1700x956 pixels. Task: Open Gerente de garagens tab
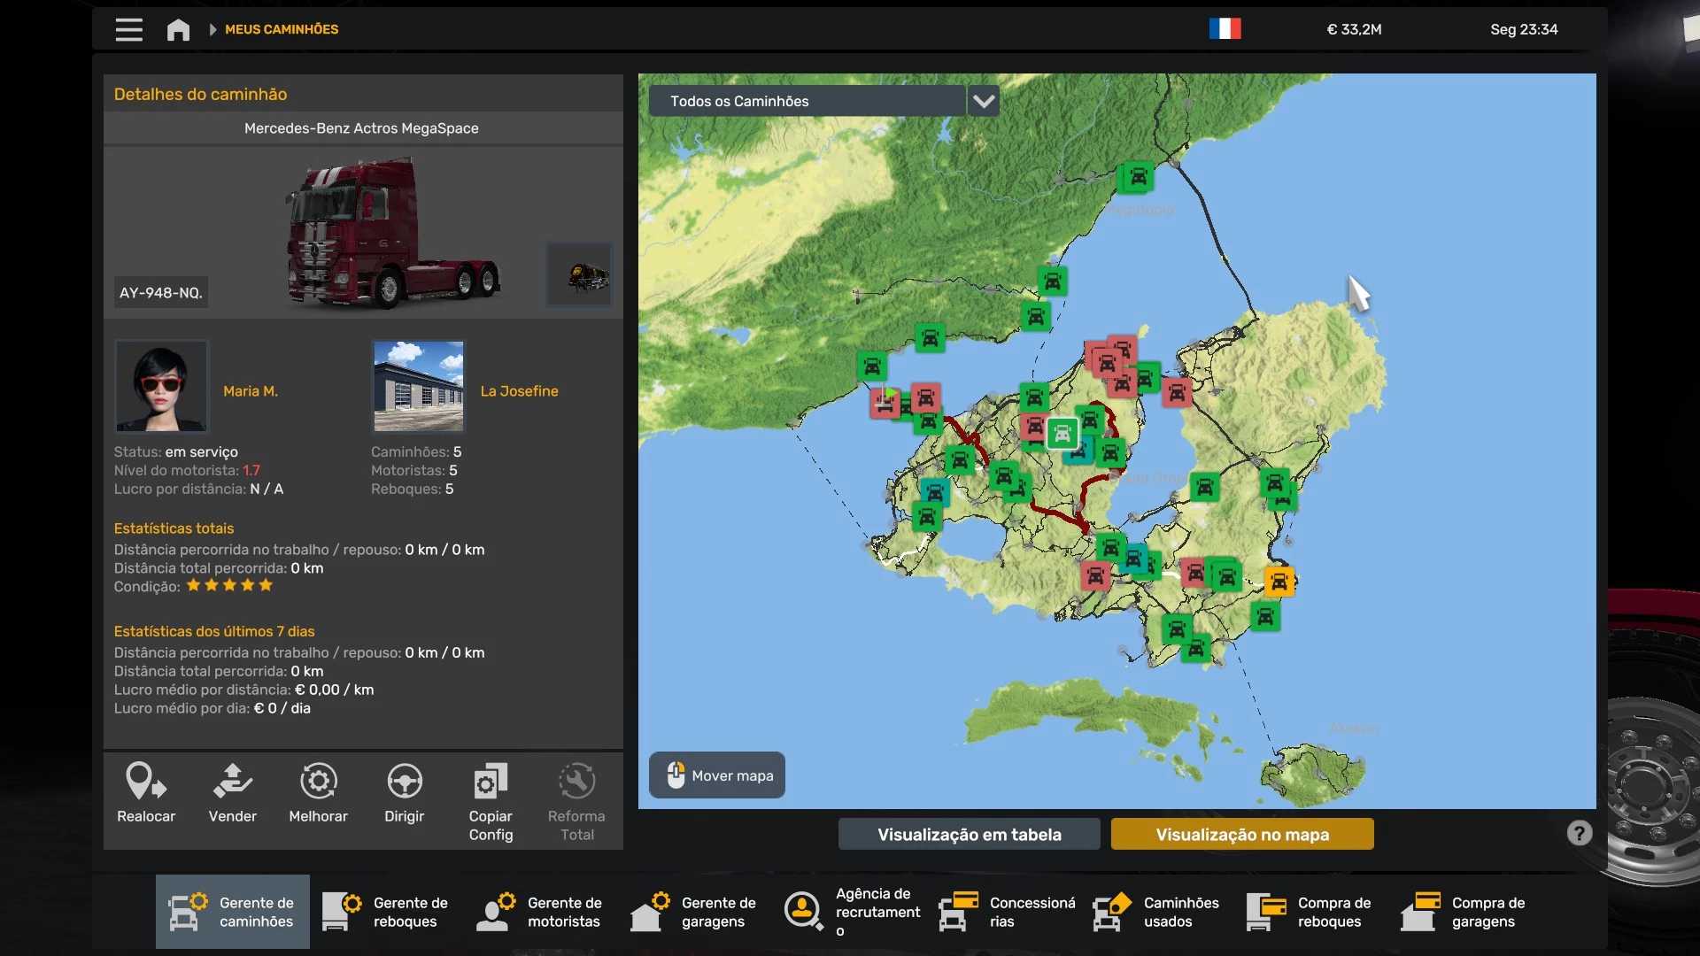[x=694, y=912]
